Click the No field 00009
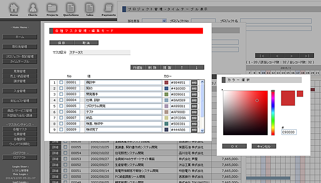Image resolution: width=321 pixels, height=183 pixels. click(73, 130)
